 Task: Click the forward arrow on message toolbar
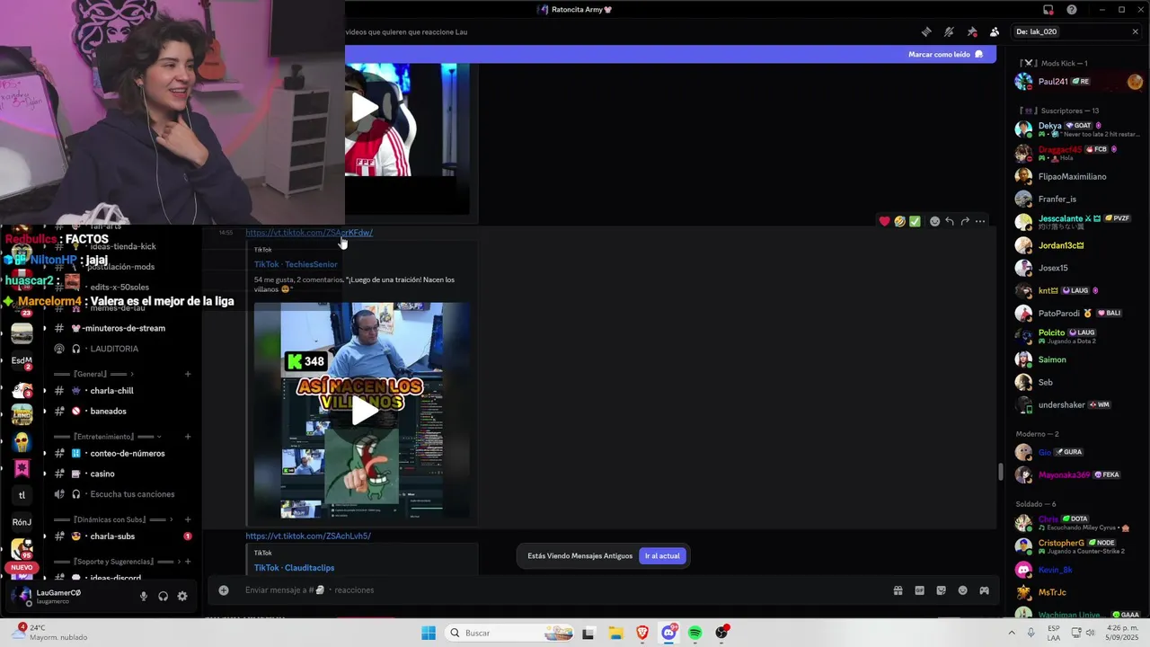coord(965,221)
